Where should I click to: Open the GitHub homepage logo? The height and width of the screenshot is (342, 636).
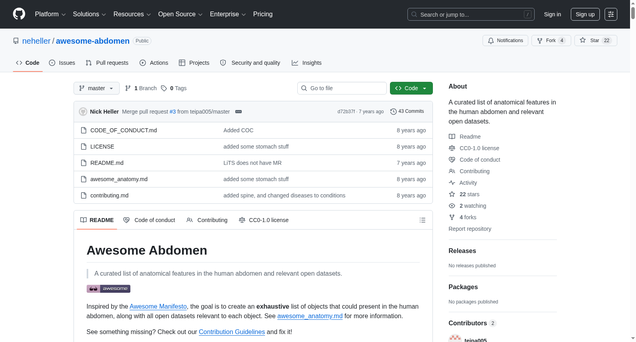point(19,14)
